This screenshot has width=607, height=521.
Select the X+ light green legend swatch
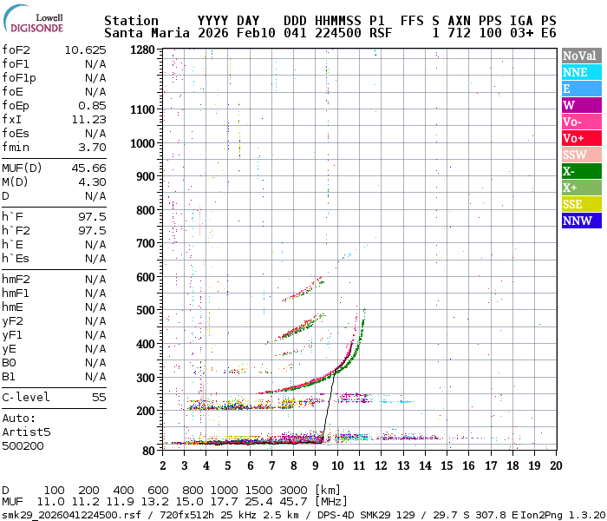(x=582, y=188)
